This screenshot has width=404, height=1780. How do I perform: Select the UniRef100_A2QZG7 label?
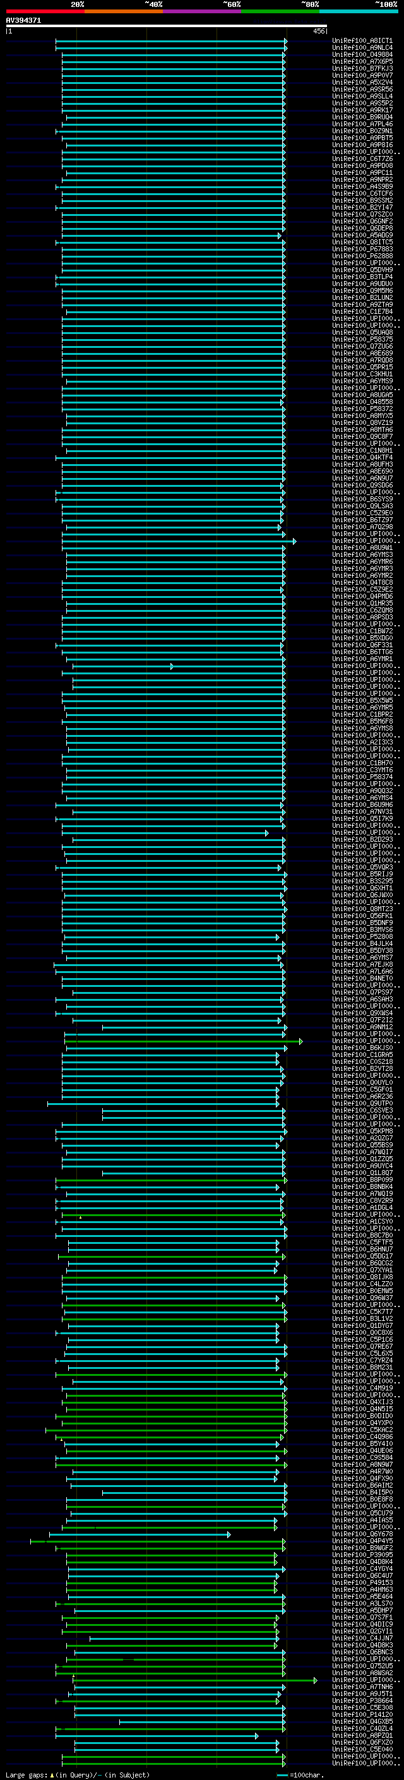pyautogui.click(x=362, y=1138)
